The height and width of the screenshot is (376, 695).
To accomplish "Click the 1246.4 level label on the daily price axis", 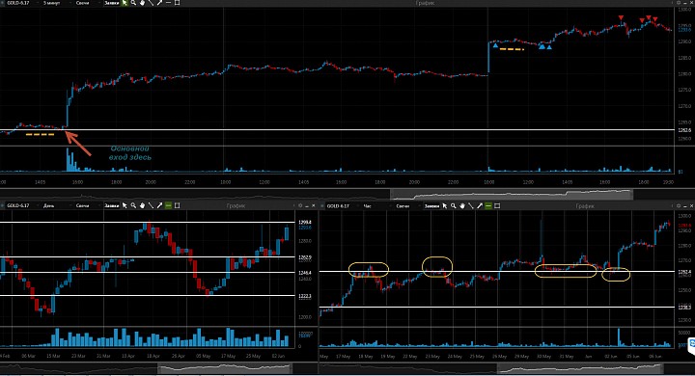I will (x=305, y=273).
